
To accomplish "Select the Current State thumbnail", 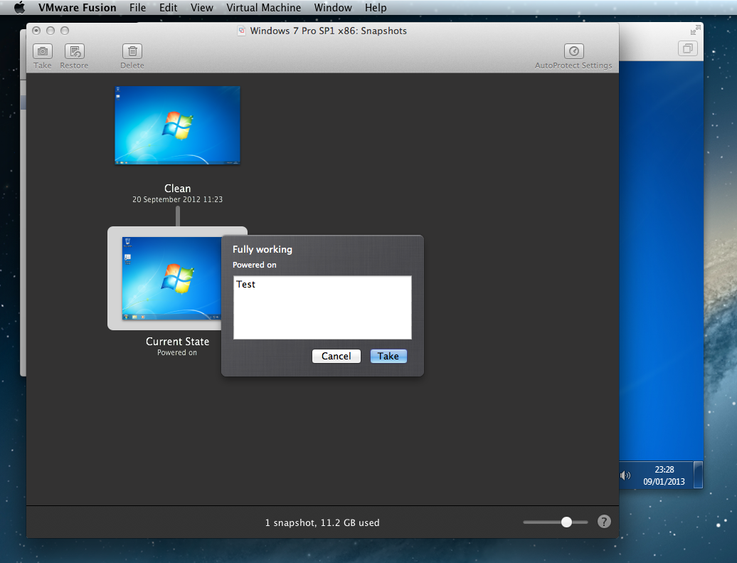I will tap(171, 278).
